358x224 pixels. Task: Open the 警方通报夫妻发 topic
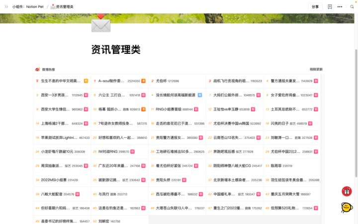tap(285, 81)
